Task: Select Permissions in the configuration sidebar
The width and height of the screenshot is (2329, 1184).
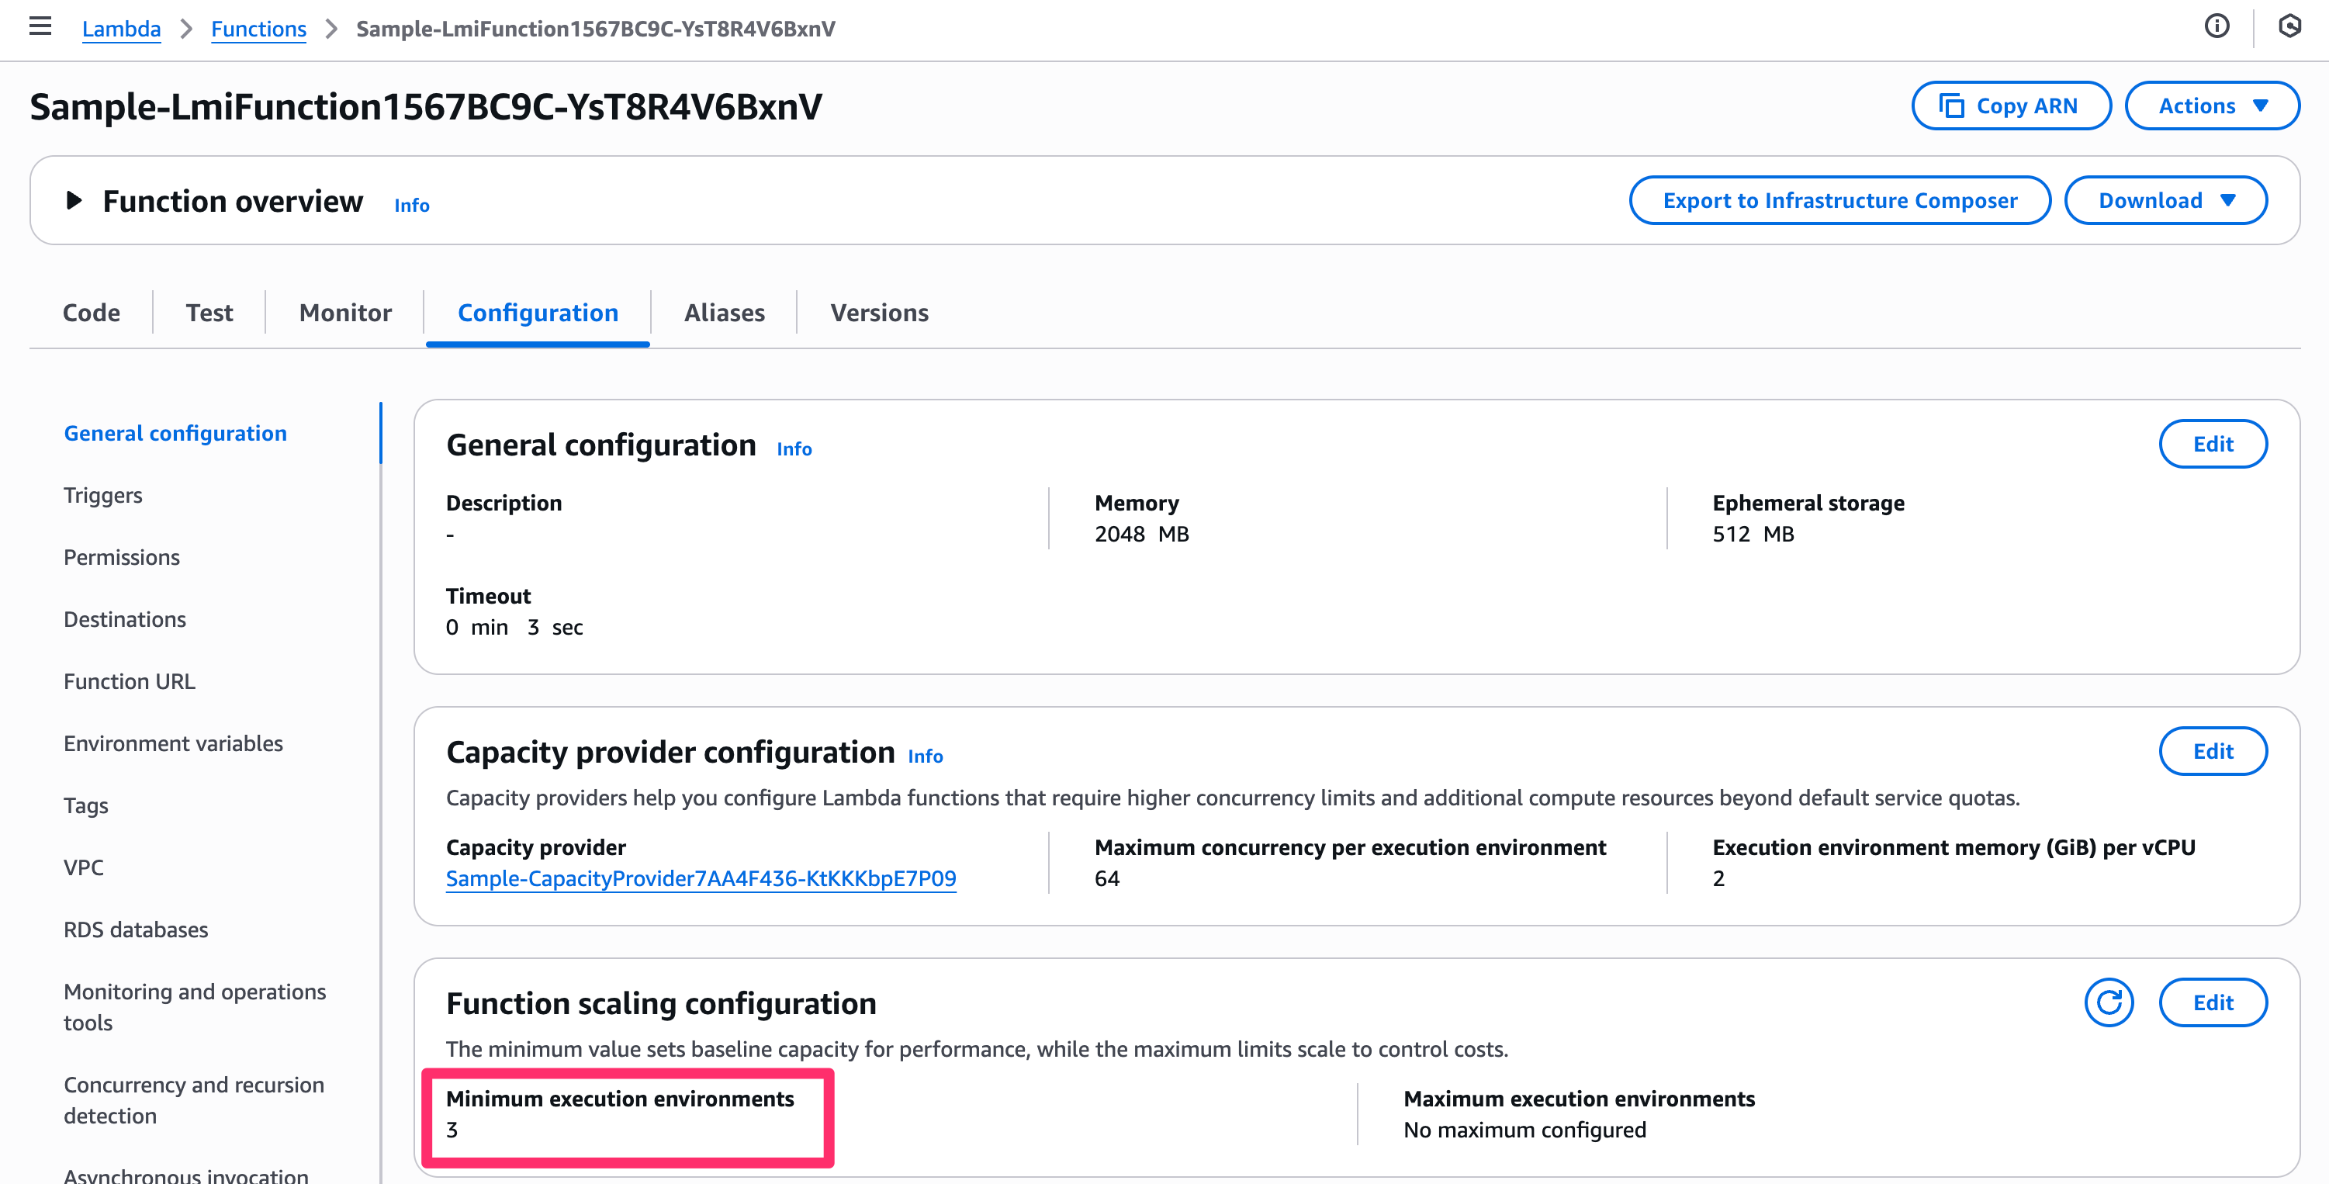Action: pos(121,557)
